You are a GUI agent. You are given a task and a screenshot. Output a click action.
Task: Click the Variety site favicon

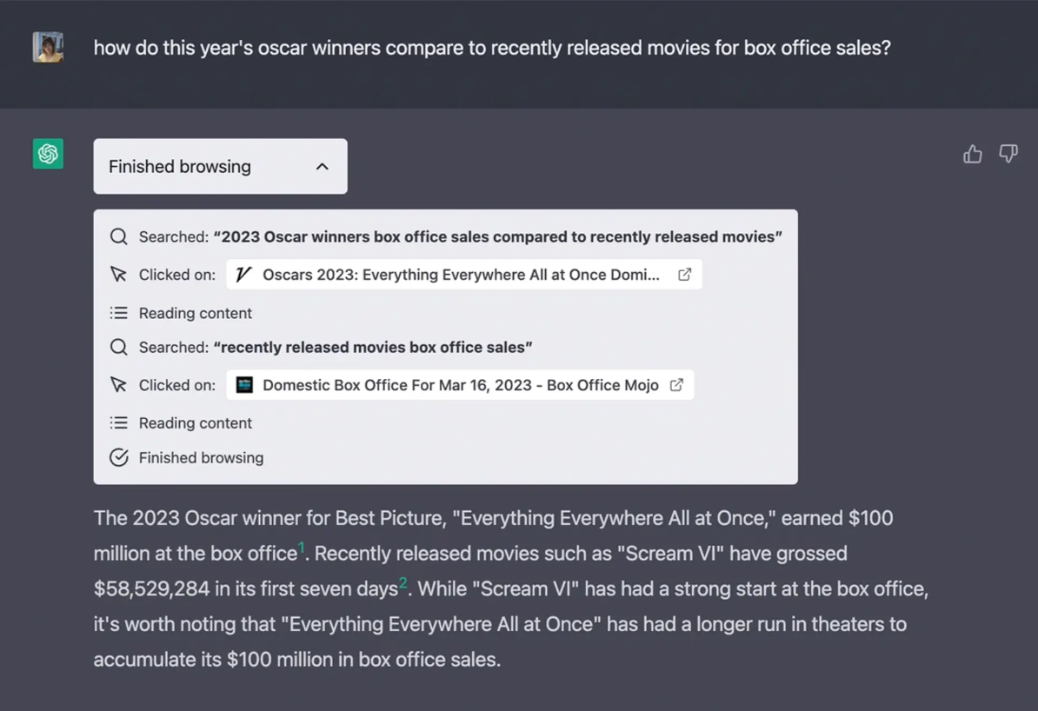(243, 275)
